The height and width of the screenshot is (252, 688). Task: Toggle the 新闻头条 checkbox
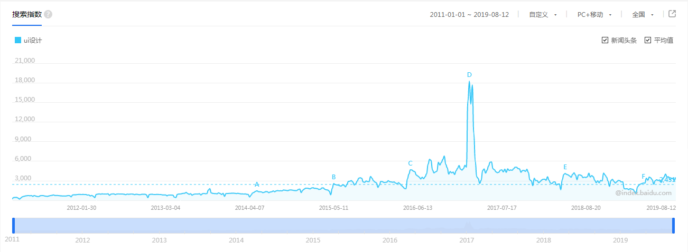(605, 40)
